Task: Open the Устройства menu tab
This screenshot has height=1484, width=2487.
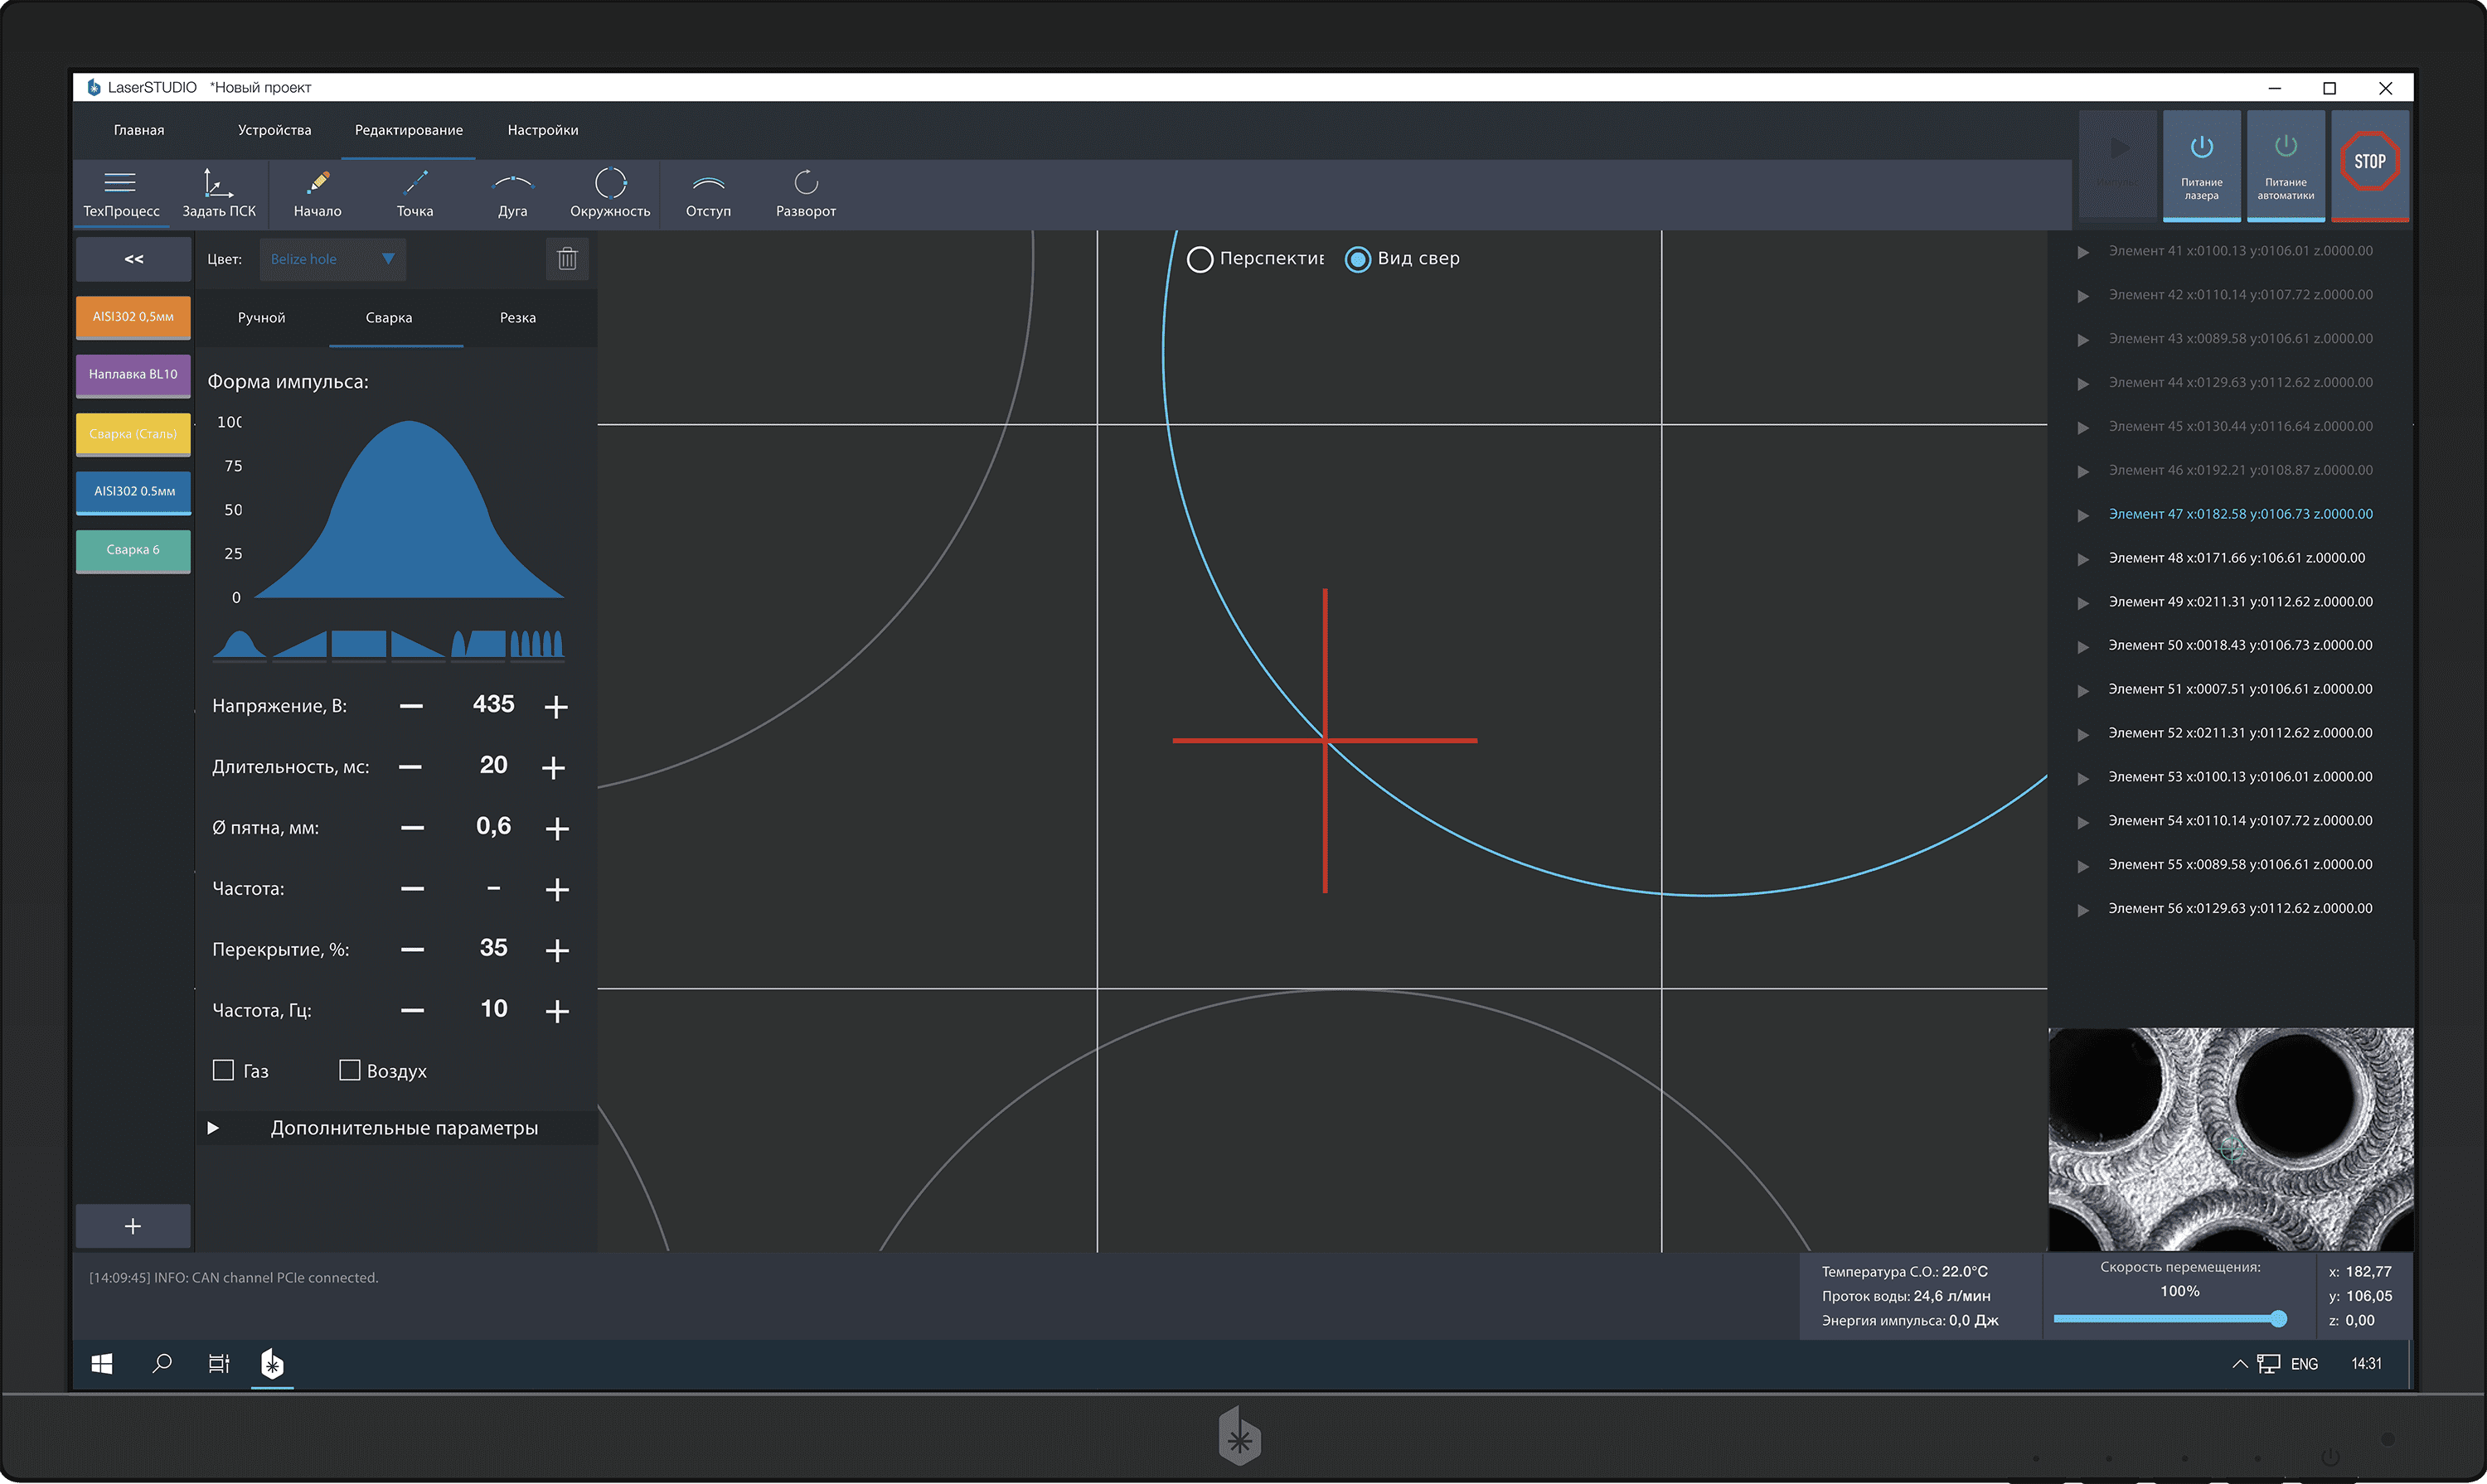Action: pyautogui.click(x=274, y=130)
